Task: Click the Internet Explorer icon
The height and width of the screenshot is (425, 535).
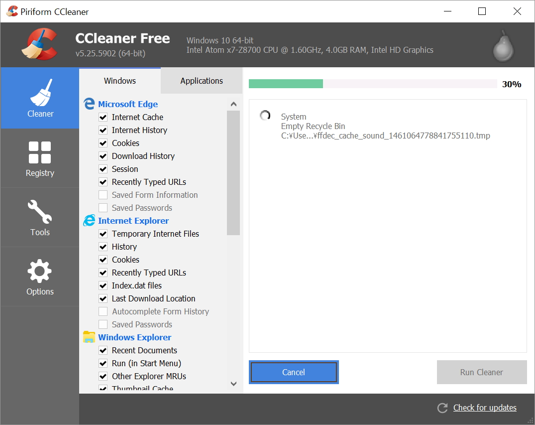Action: pyautogui.click(x=89, y=220)
